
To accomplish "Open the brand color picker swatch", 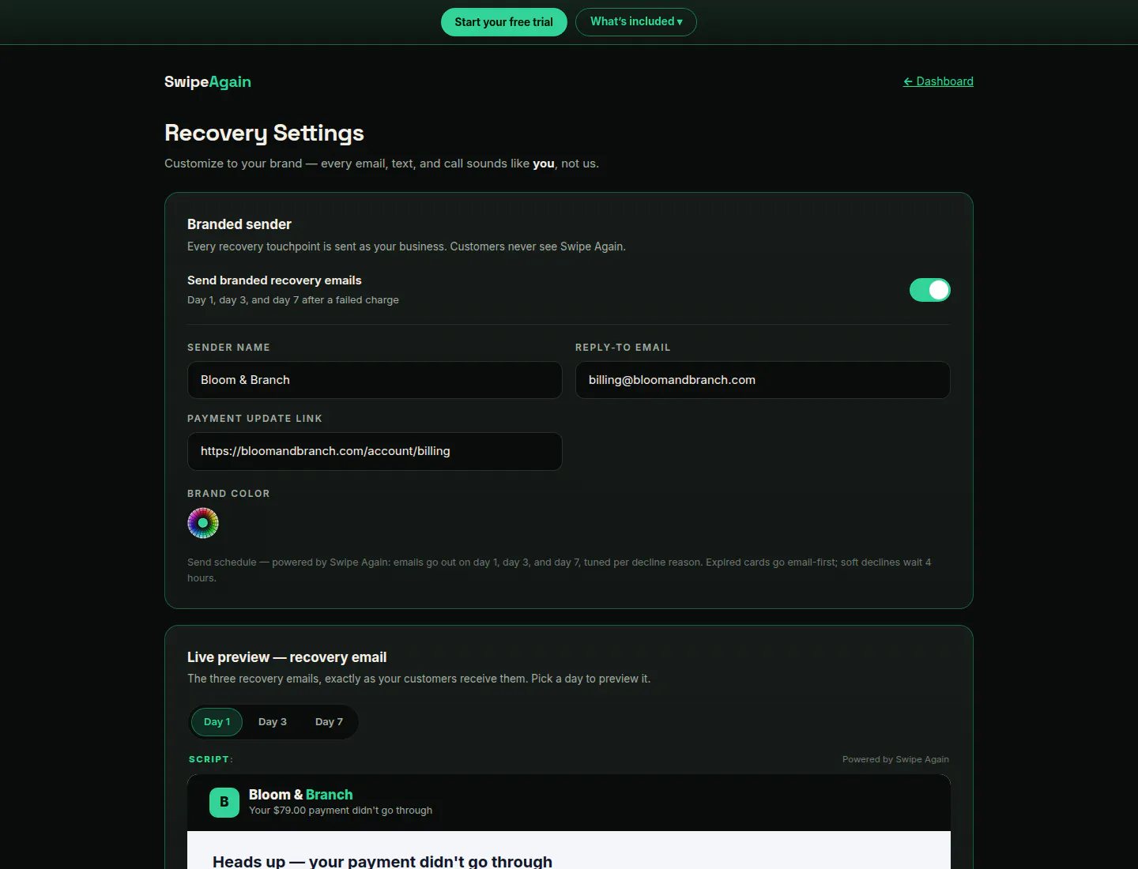I will 203,523.
